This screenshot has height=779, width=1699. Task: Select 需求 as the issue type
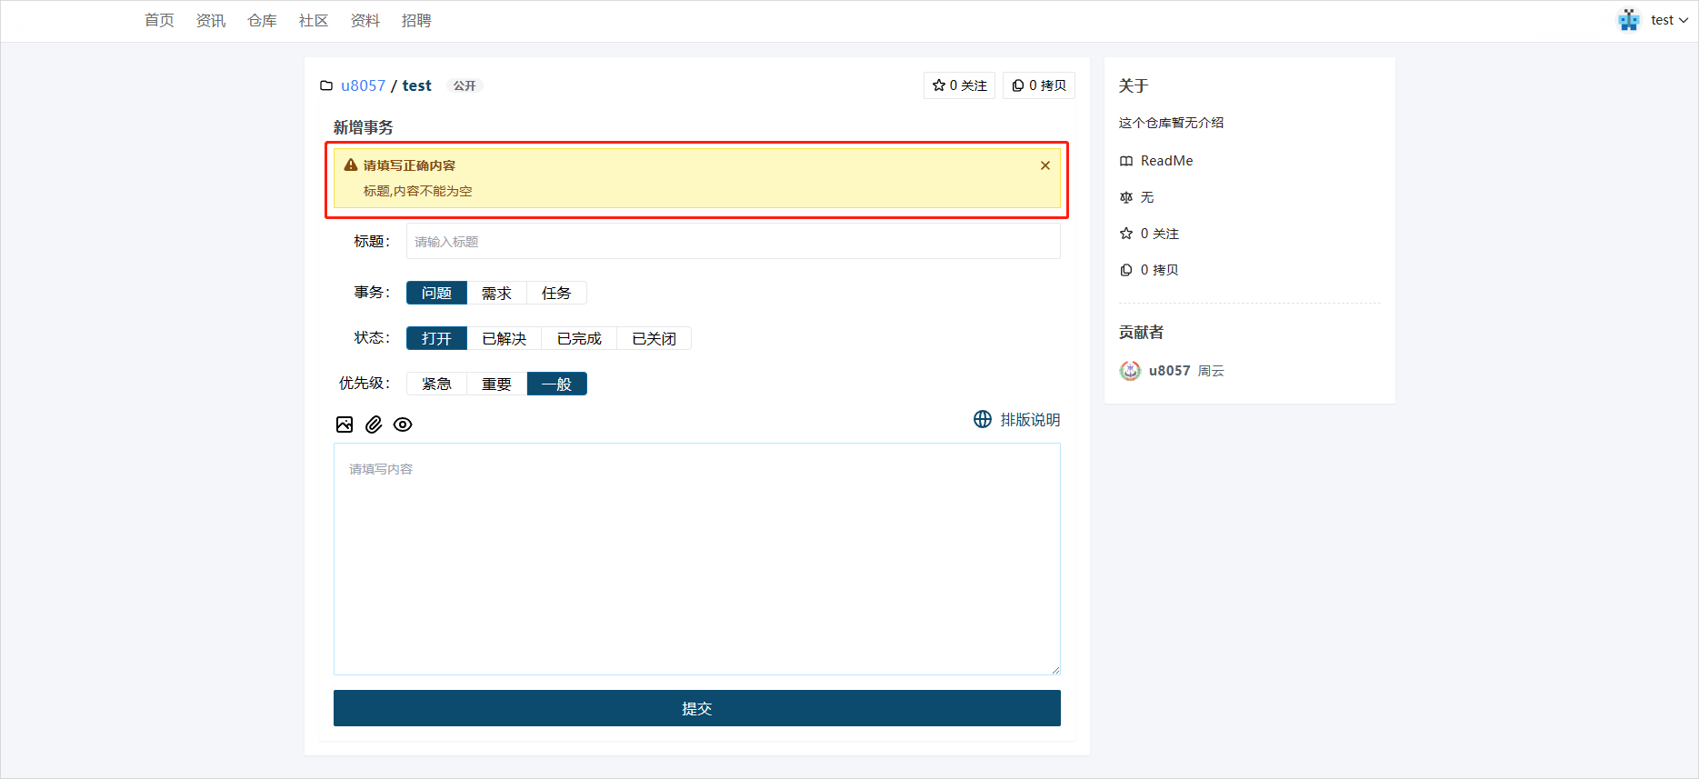(496, 293)
